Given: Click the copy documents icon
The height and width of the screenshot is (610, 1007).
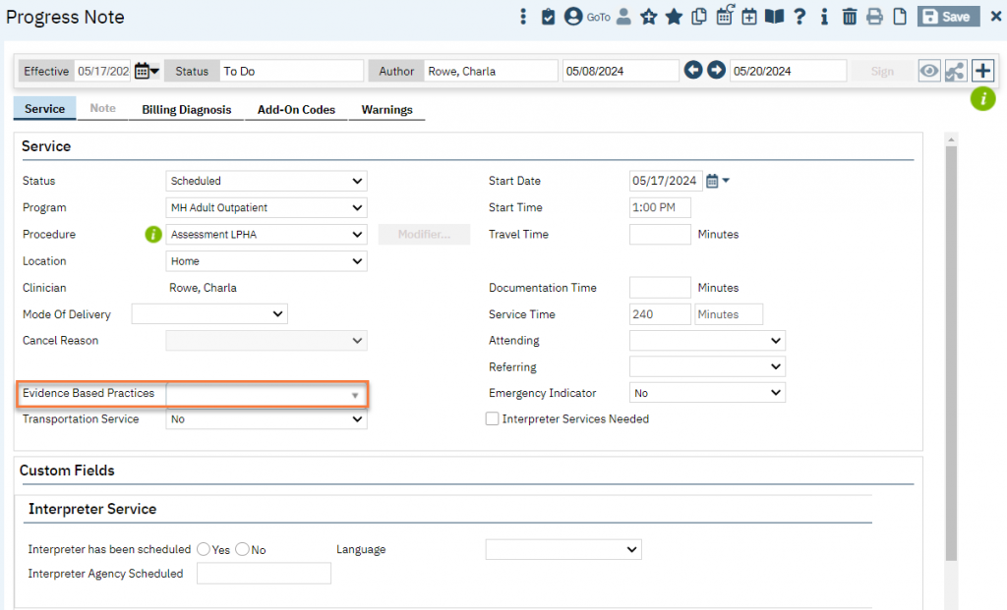Looking at the screenshot, I should tap(699, 17).
